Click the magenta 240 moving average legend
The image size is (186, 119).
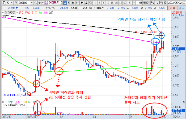click(x=45, y=13)
